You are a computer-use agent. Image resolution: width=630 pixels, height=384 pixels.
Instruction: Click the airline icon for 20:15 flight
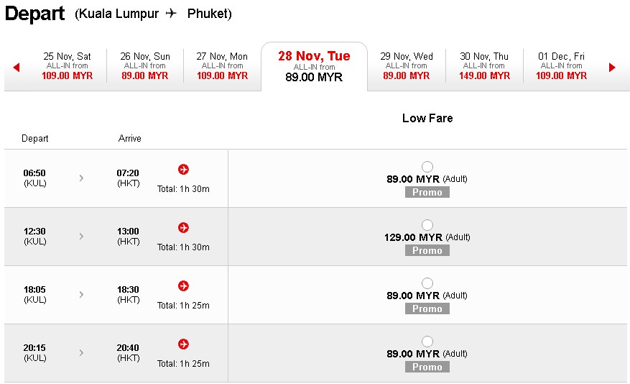coord(184,344)
